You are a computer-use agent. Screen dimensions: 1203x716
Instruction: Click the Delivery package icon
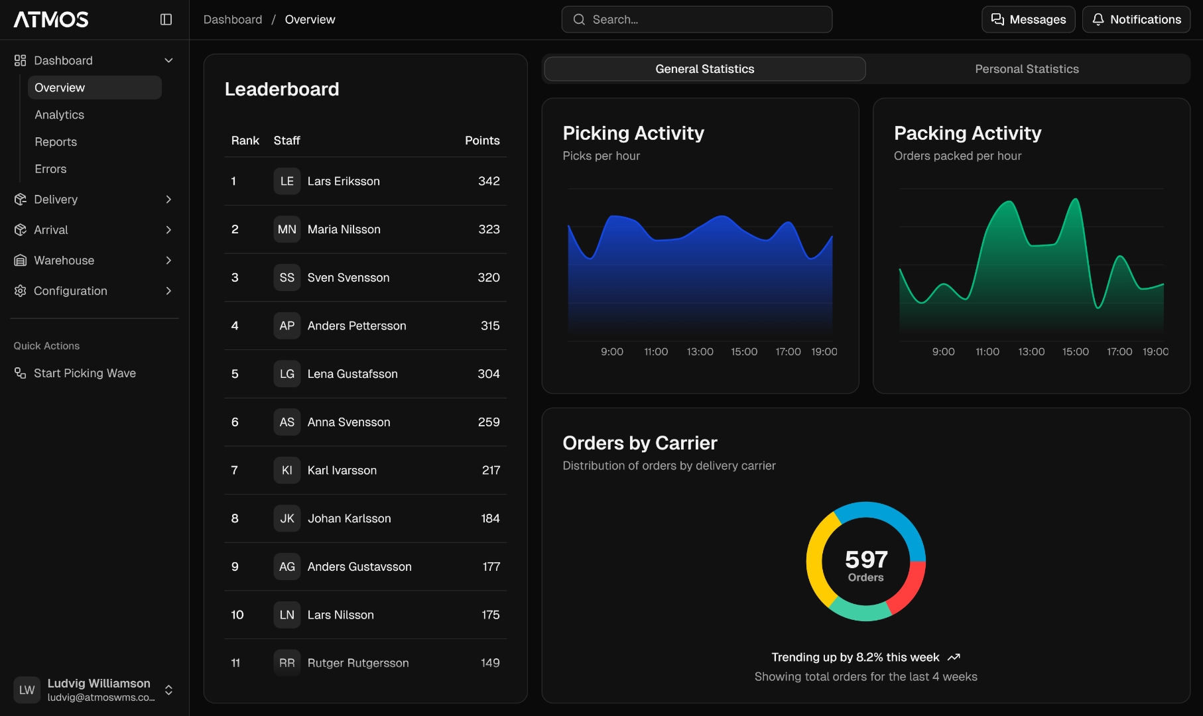point(20,200)
